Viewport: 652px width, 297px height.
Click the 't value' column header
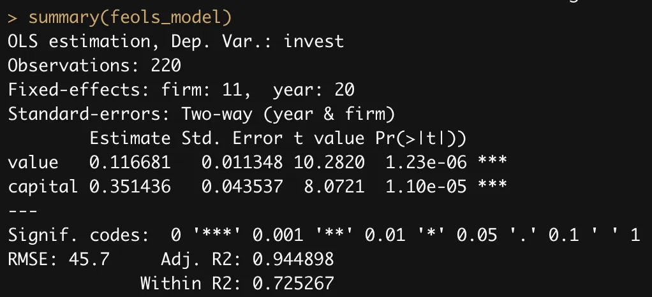(330, 138)
